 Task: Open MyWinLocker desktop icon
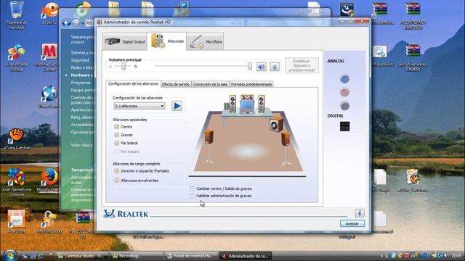click(x=49, y=222)
